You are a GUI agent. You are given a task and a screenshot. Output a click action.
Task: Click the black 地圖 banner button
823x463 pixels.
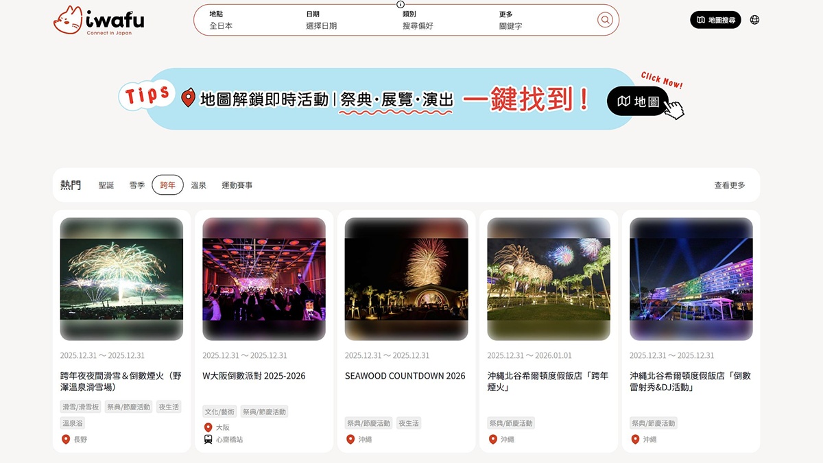pyautogui.click(x=637, y=102)
